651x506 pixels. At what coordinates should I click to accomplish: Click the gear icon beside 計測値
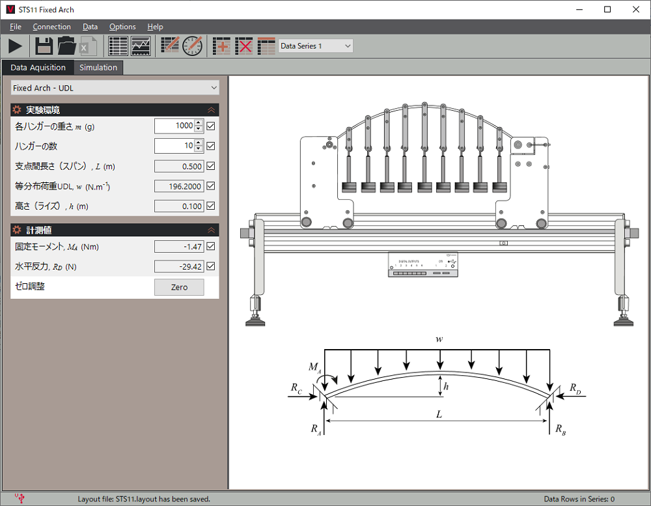tap(17, 230)
